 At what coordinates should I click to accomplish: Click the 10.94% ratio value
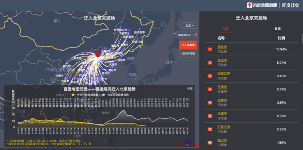coord(281,49)
